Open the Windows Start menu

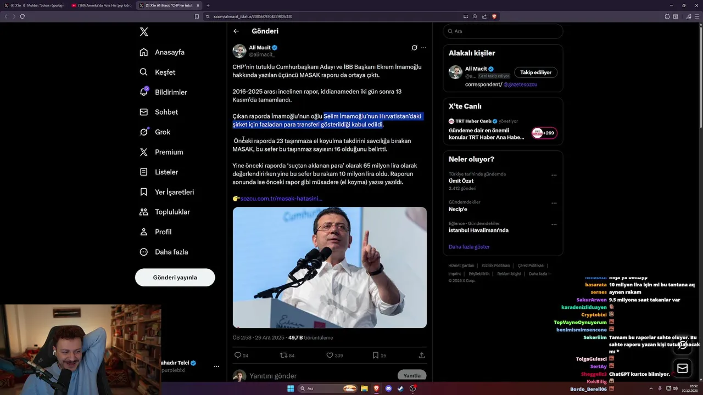click(291, 388)
